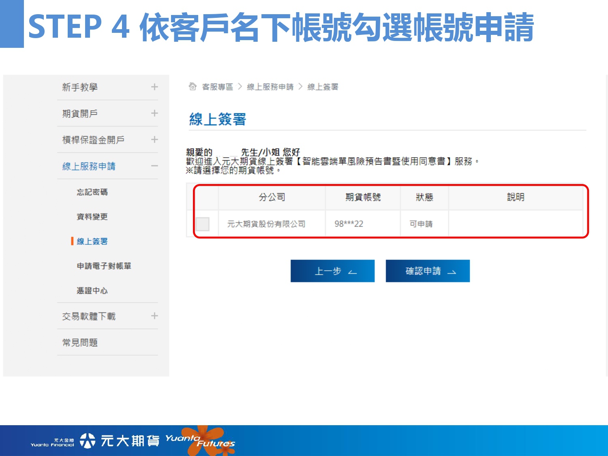Click 線上簽署 breadcrumb item
The height and width of the screenshot is (456, 608).
323,87
